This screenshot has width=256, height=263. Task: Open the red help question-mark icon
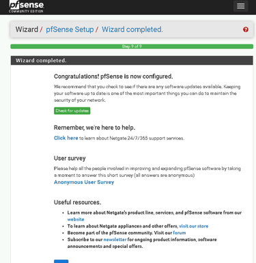(x=246, y=29)
